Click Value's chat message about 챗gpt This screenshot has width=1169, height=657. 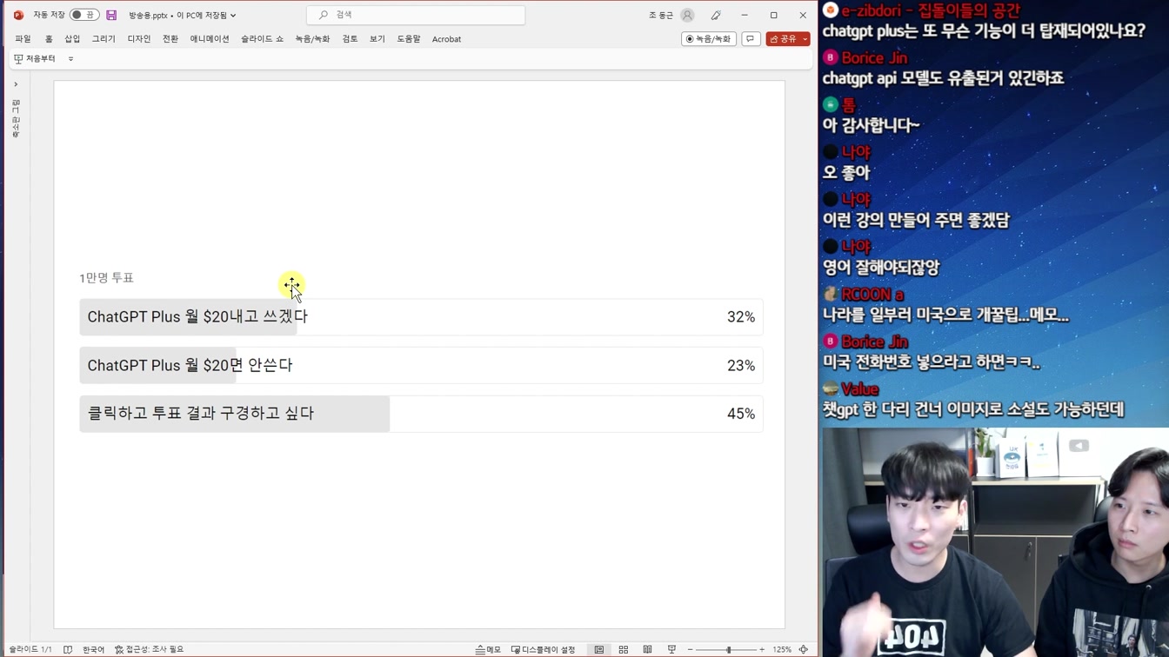973,409
